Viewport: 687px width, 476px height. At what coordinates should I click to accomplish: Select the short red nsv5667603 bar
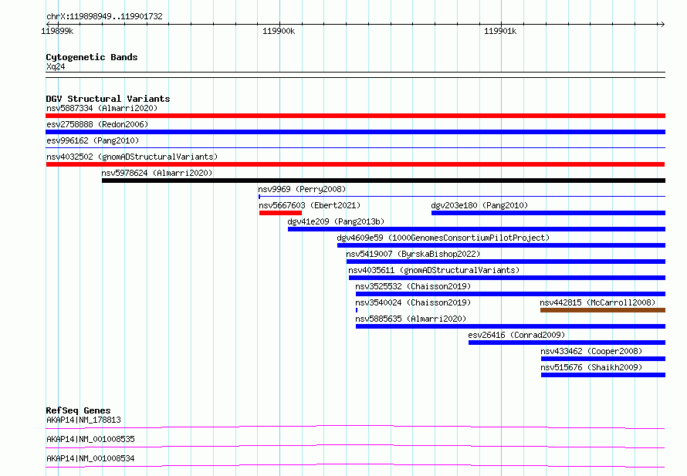pyautogui.click(x=280, y=213)
